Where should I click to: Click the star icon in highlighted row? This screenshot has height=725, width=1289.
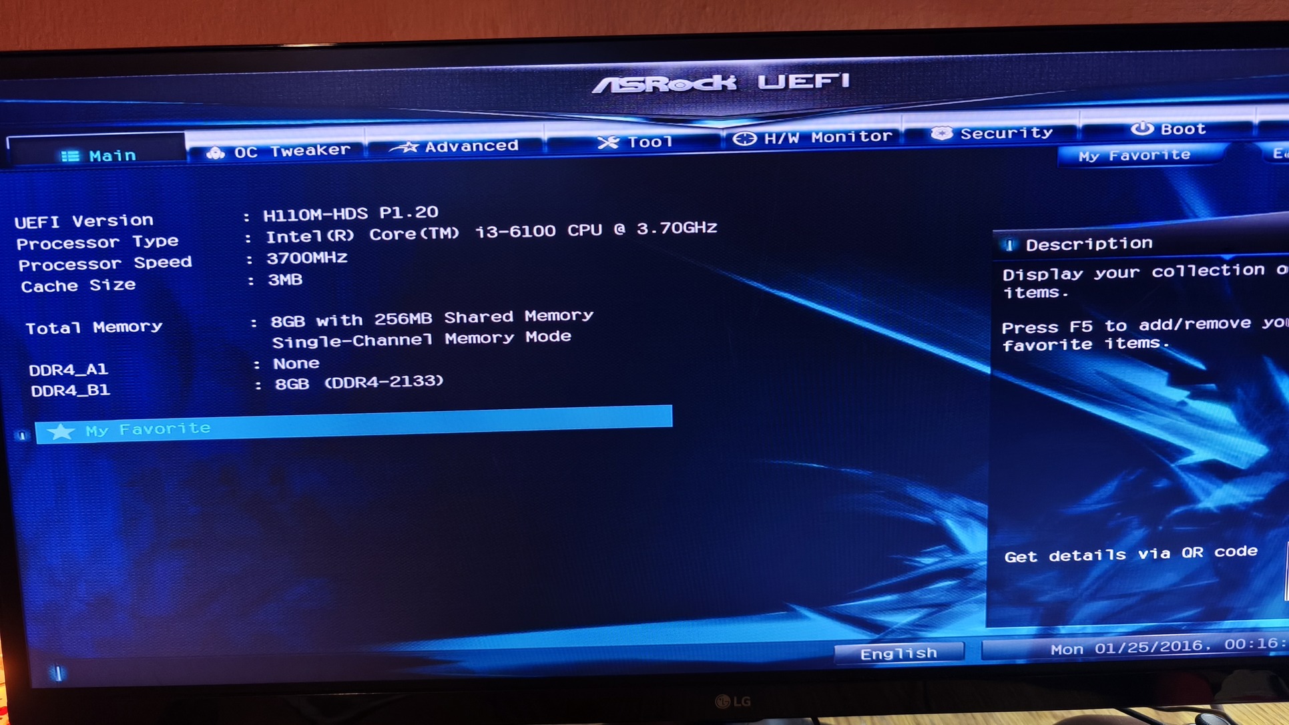point(61,431)
